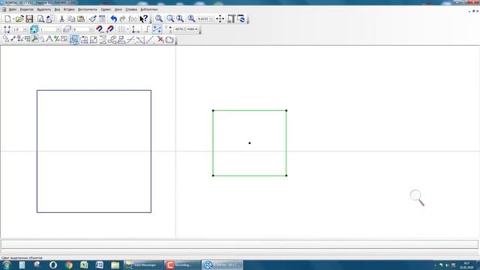
Task: Switch to the Recording taskbar window
Action: click(x=181, y=265)
